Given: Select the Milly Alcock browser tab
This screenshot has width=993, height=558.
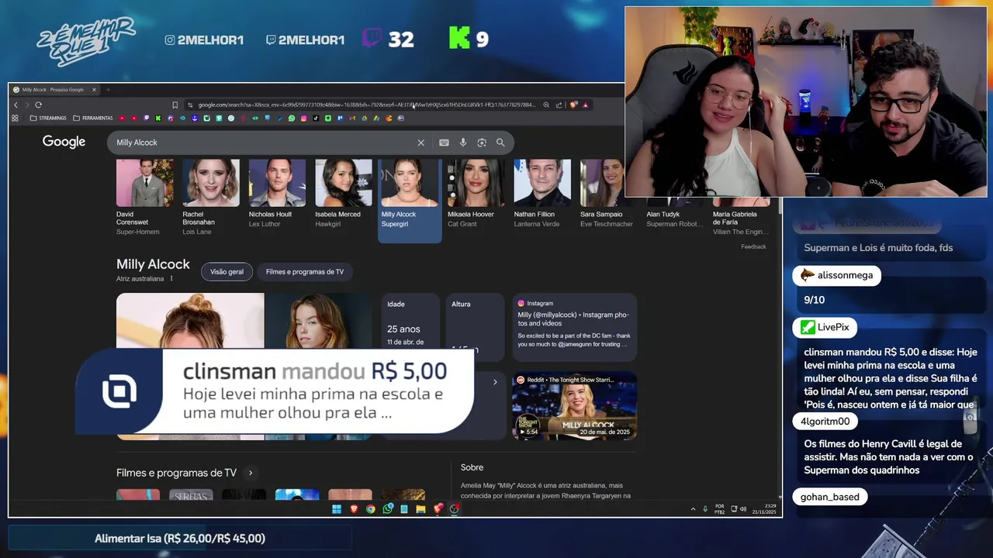Looking at the screenshot, I should (53, 90).
